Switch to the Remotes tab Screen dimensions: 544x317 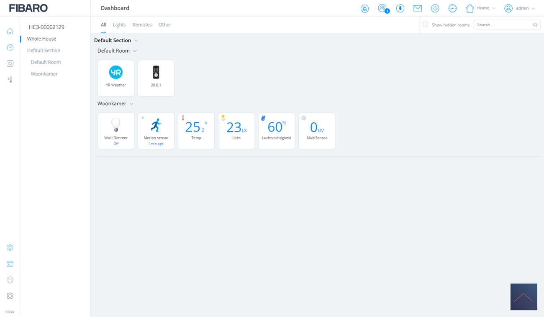(142, 25)
